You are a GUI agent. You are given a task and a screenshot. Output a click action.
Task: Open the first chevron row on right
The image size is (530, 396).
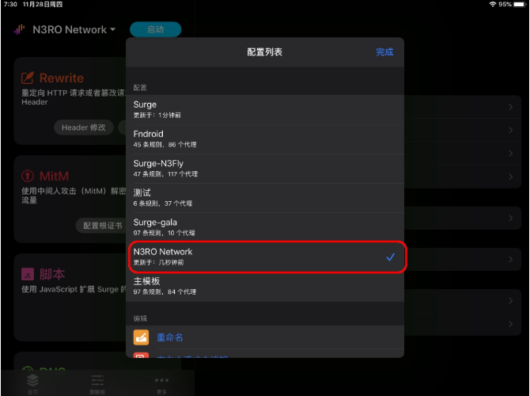511,107
